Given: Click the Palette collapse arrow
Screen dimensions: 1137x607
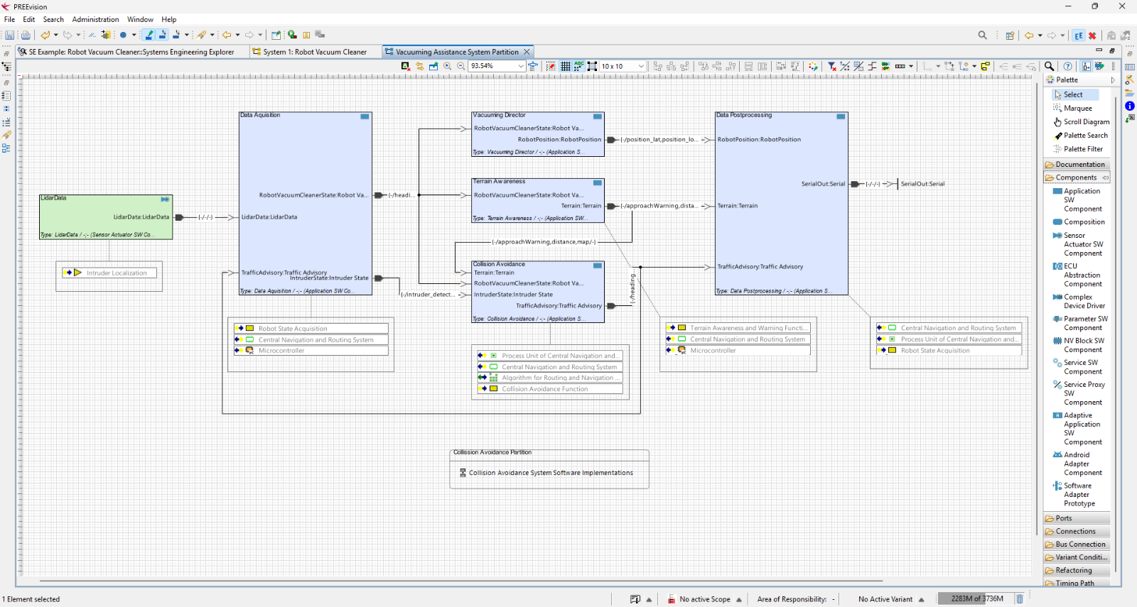Looking at the screenshot, I should point(1113,80).
